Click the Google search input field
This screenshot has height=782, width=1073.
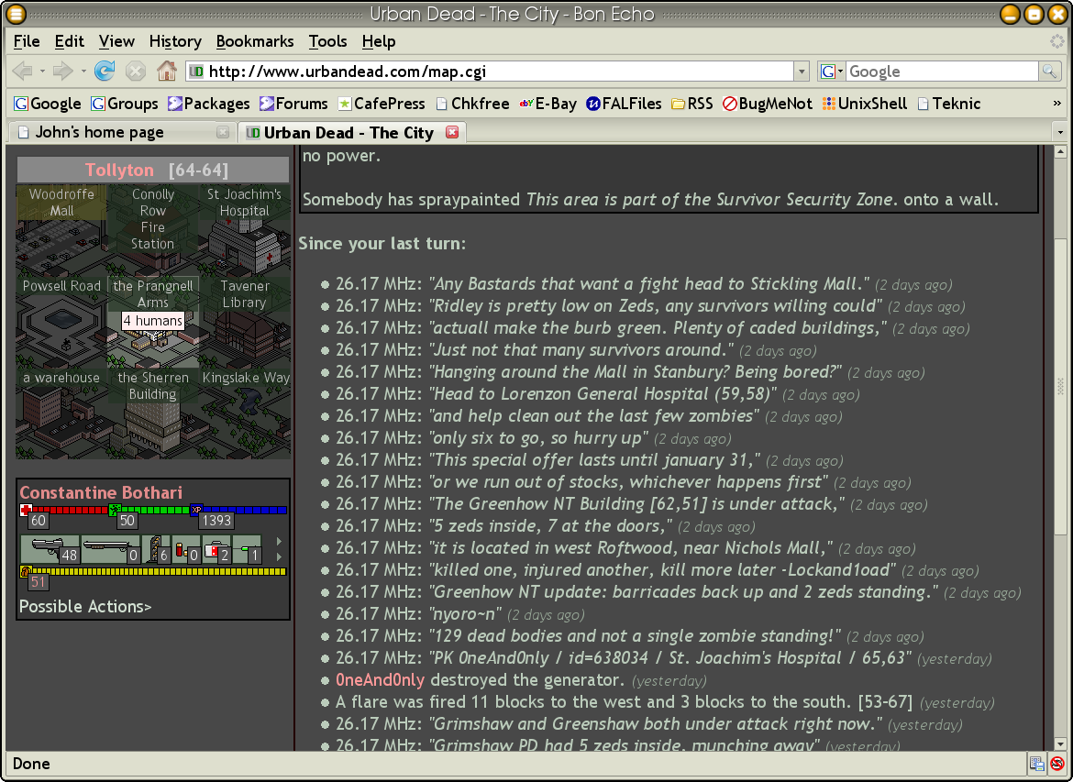click(x=940, y=72)
